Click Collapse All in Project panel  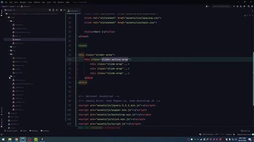click(57, 10)
